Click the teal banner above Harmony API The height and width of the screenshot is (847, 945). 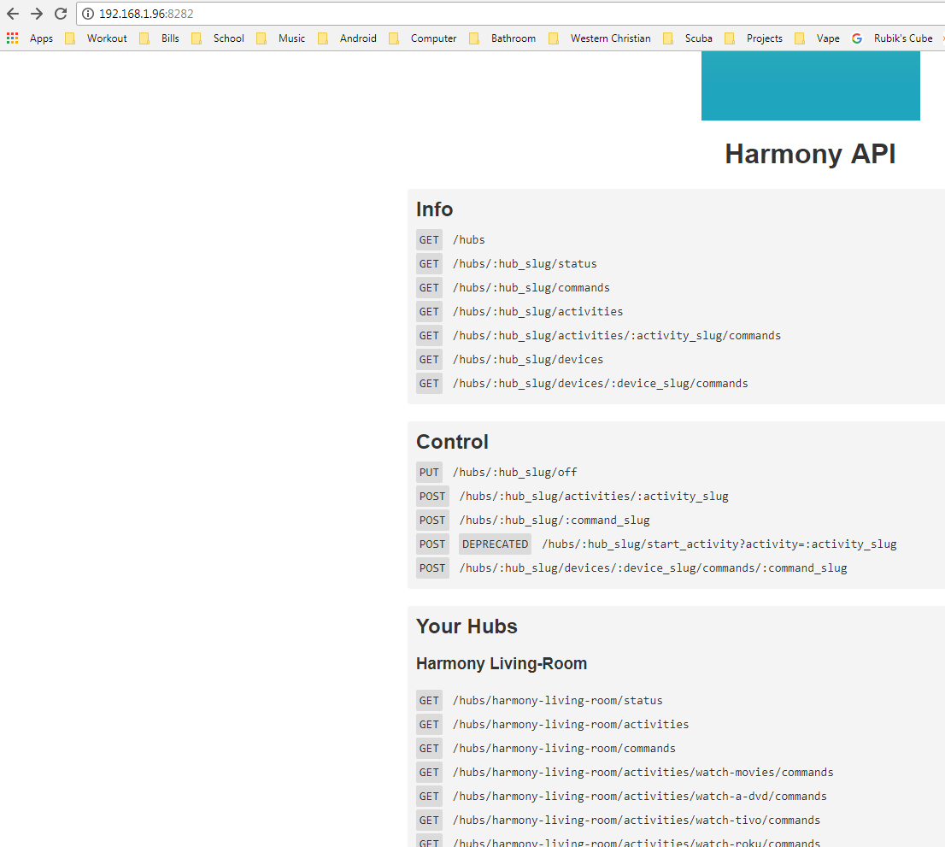pos(811,85)
